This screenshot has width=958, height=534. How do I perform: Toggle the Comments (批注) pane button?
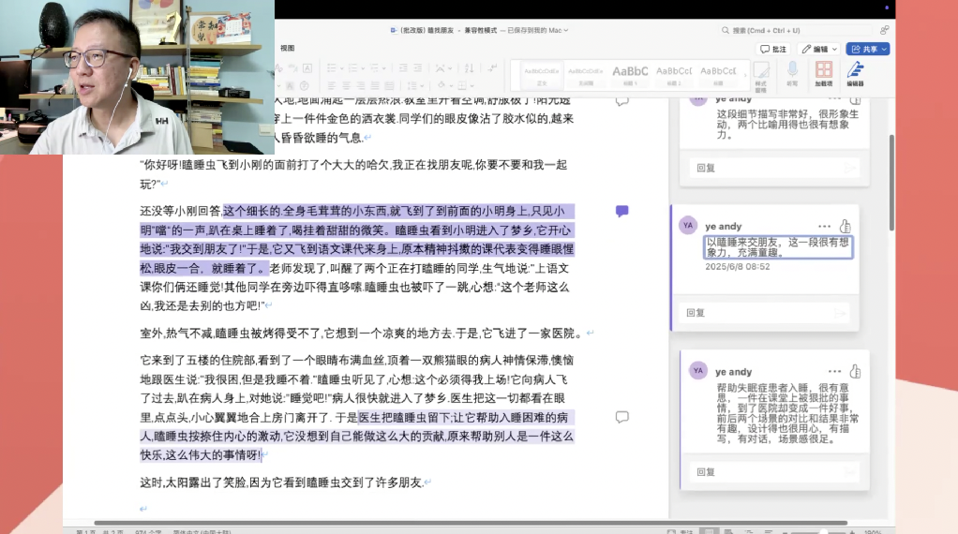coord(774,49)
